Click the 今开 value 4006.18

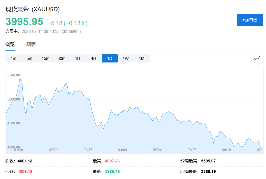point(25,171)
